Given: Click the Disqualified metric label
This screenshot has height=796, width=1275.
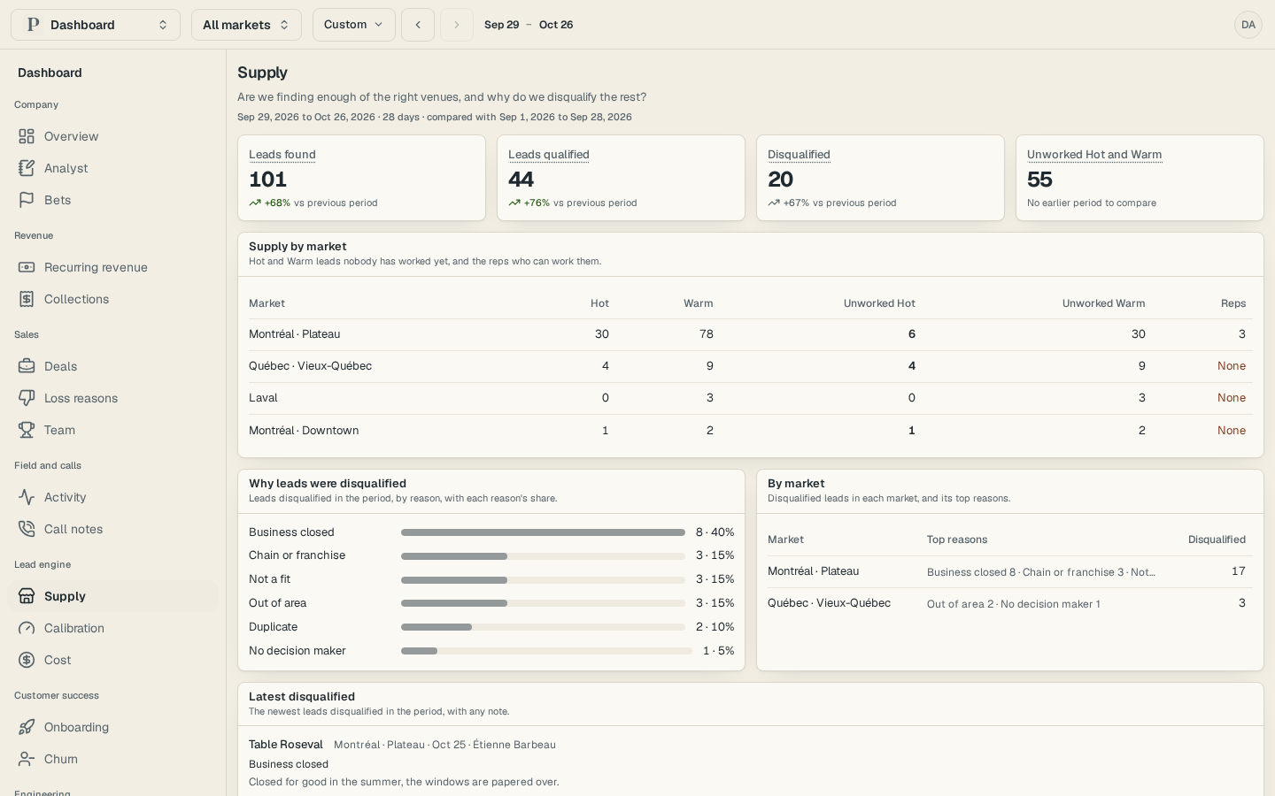Looking at the screenshot, I should click(x=799, y=155).
